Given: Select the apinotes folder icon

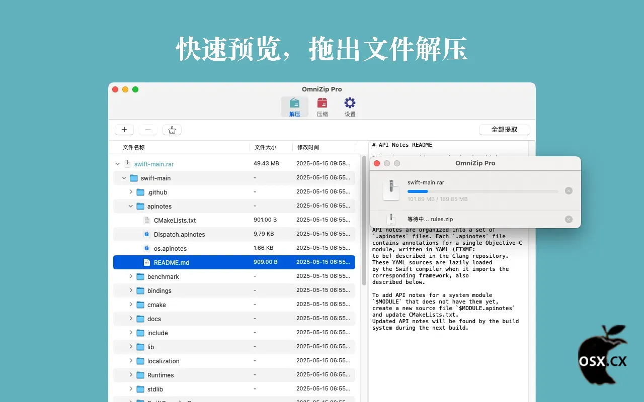Looking at the screenshot, I should coord(140,206).
